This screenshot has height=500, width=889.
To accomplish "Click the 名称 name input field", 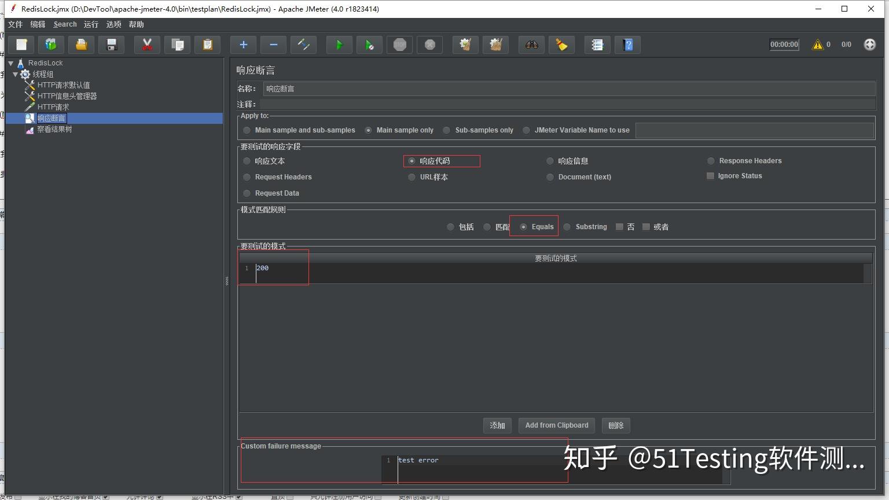I will [569, 89].
